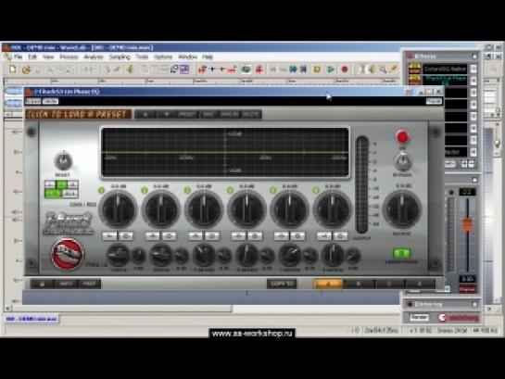This screenshot has height=379, width=505.
Task: Open the Options menu
Action: [x=163, y=57]
